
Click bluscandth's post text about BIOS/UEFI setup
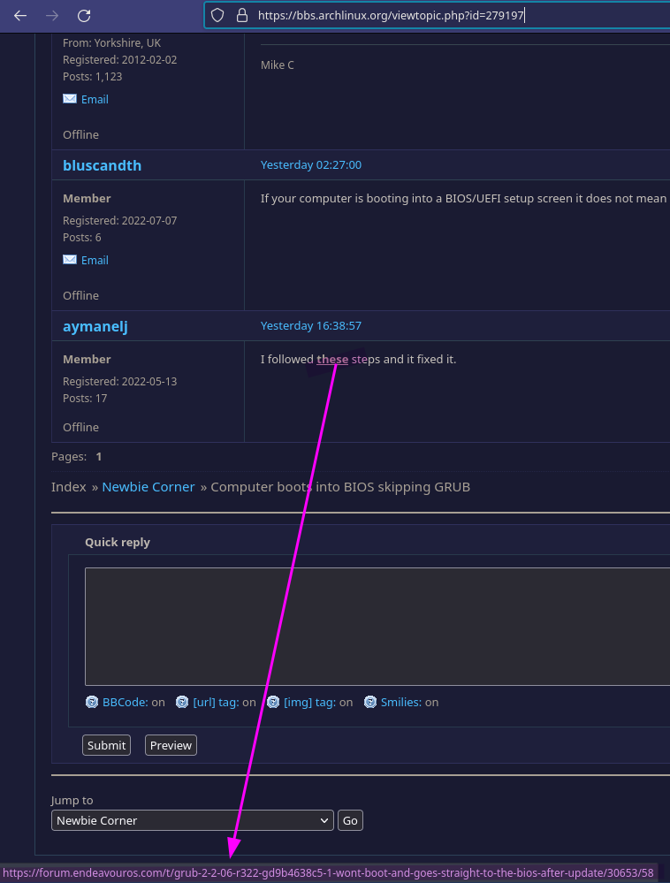point(465,198)
